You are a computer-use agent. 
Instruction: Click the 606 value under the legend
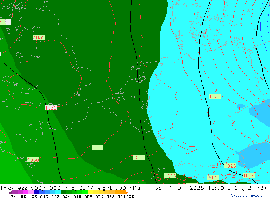[130, 196]
